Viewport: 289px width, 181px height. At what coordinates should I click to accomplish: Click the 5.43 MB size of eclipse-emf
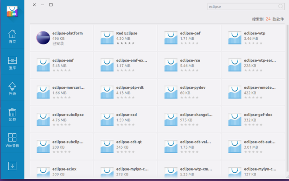click(60, 66)
